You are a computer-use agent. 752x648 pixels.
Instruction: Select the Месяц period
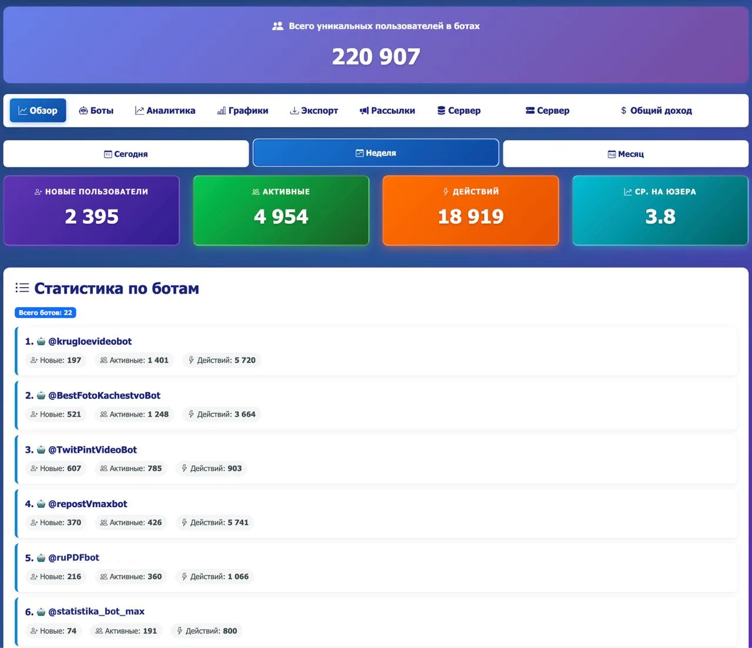[626, 154]
